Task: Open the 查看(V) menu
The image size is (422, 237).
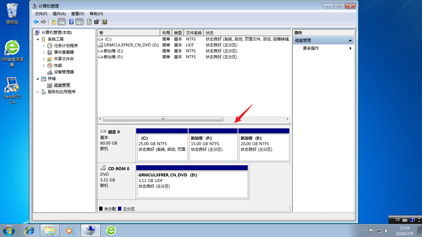Action: pos(77,14)
